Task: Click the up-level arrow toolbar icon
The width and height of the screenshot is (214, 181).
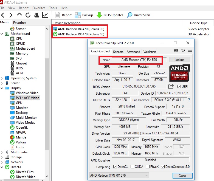Action: click(x=19, y=14)
